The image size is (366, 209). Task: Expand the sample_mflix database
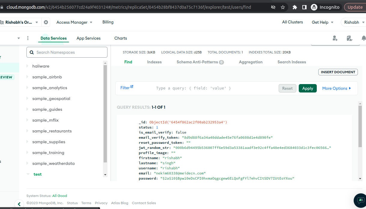28,120
